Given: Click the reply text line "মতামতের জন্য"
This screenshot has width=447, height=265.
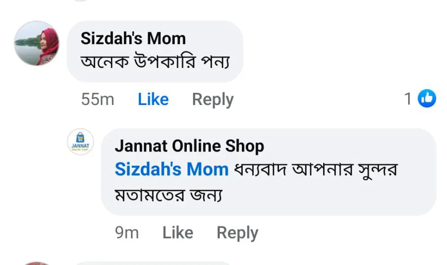Looking at the screenshot, I should click(169, 195).
